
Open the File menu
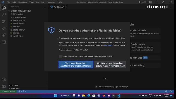click(x=8, y=2)
